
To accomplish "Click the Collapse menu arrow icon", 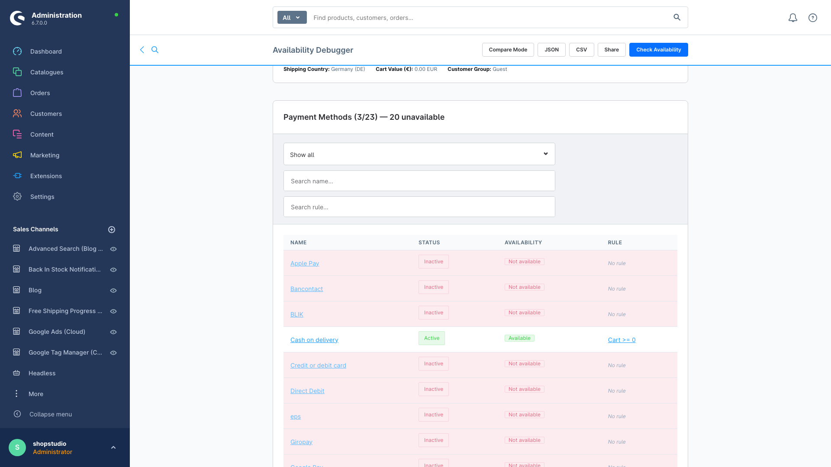I will pyautogui.click(x=17, y=414).
